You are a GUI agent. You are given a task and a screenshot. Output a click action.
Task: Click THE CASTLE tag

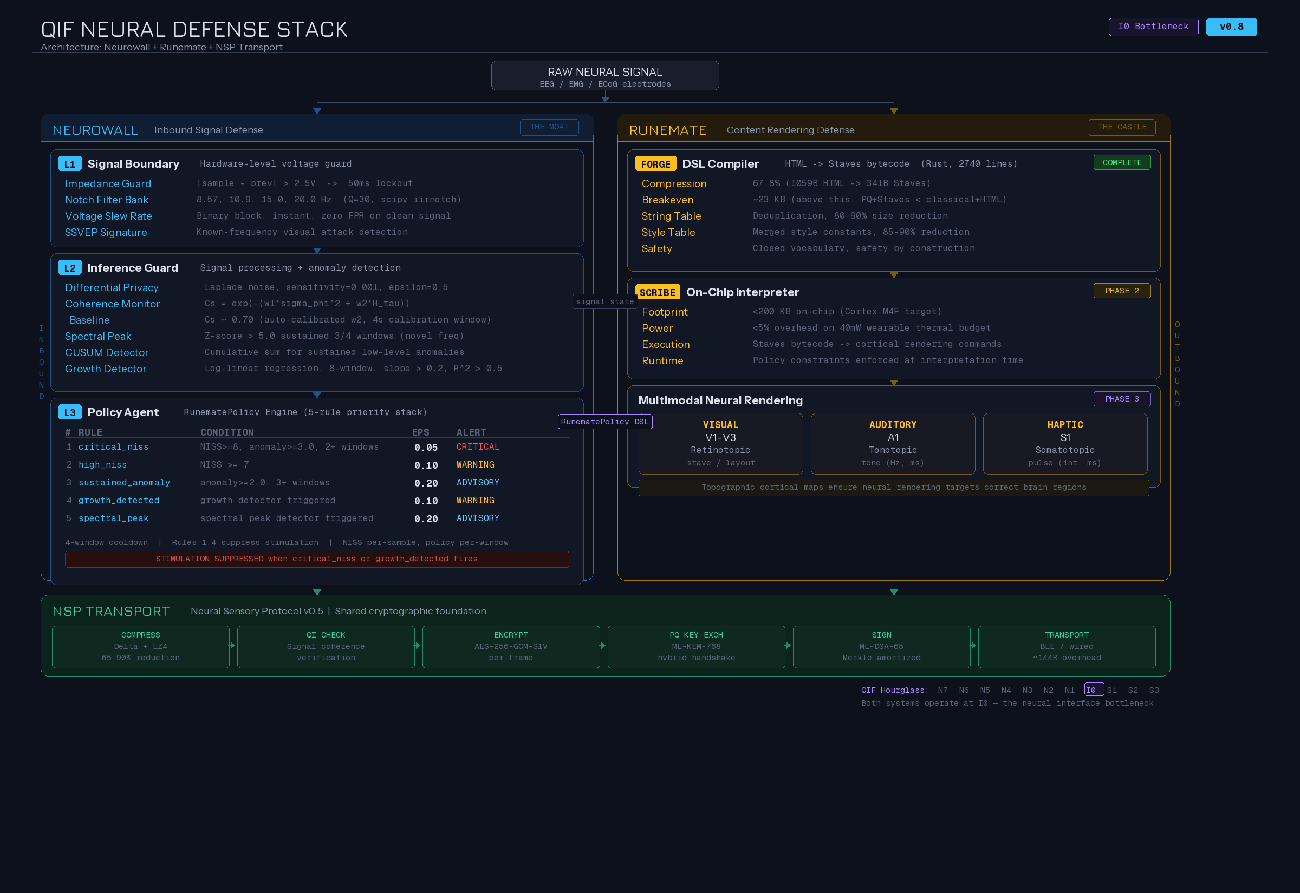[x=1122, y=127]
